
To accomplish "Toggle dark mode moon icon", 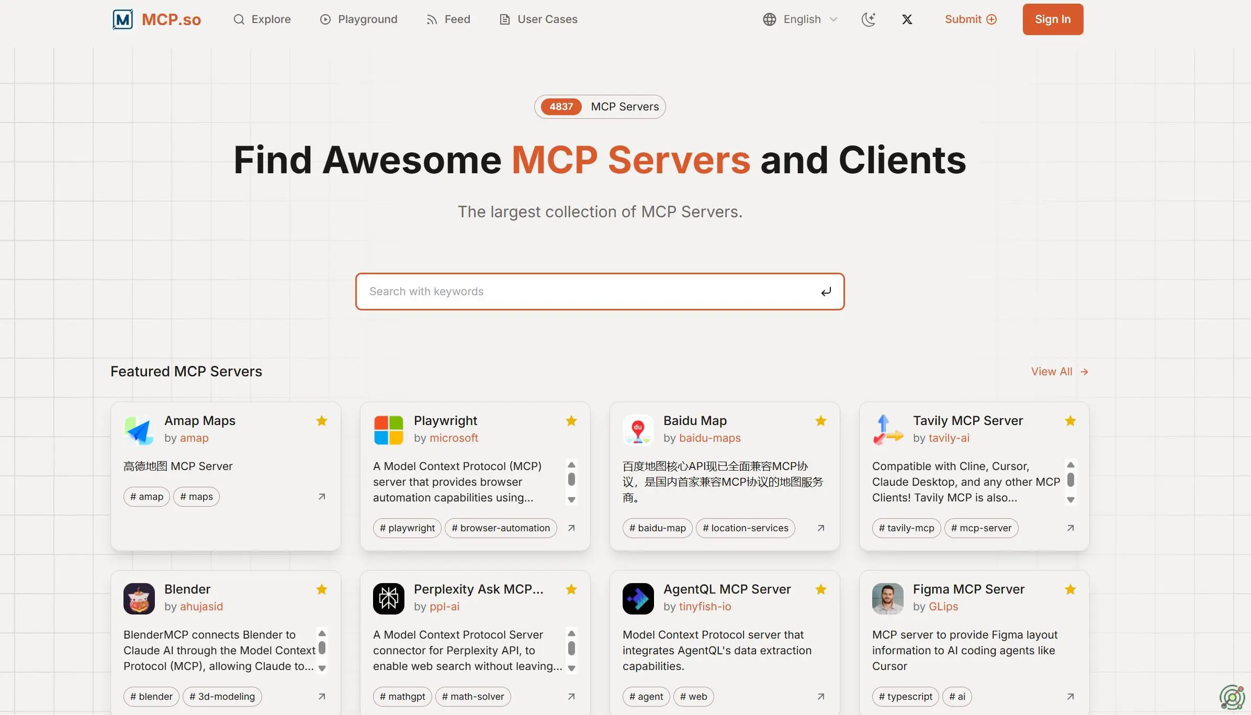I will 869,19.
